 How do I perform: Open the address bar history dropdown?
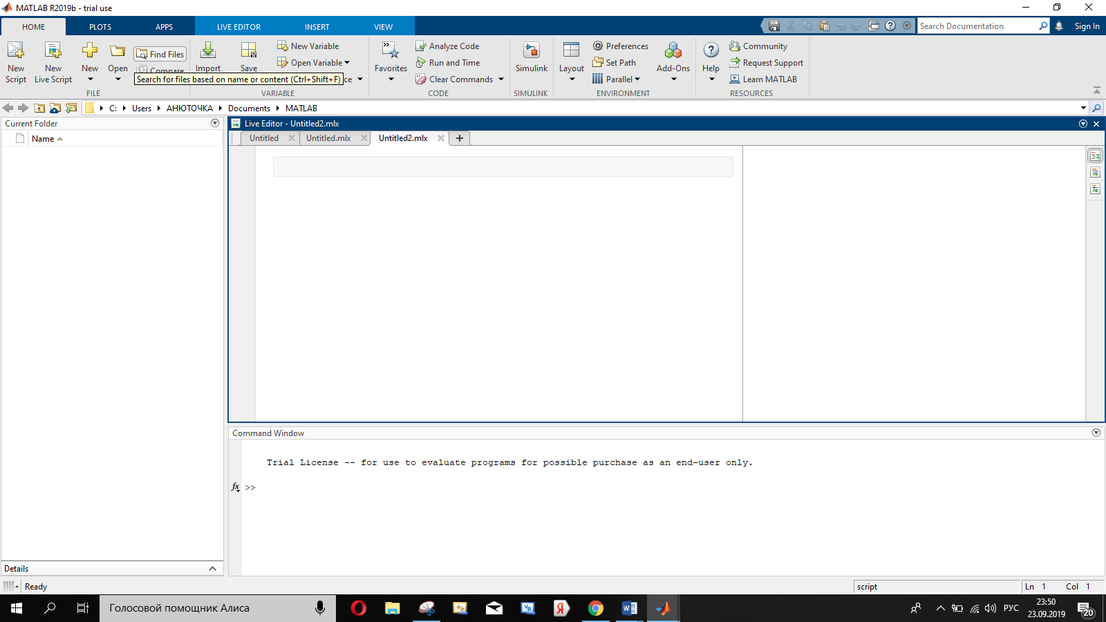point(1083,108)
